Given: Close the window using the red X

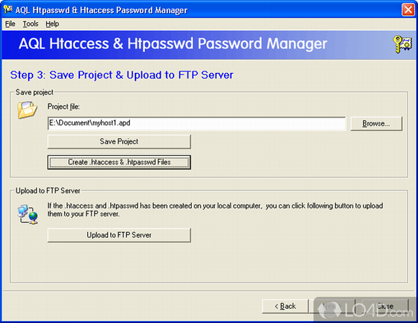Looking at the screenshot, I should pos(408,10).
